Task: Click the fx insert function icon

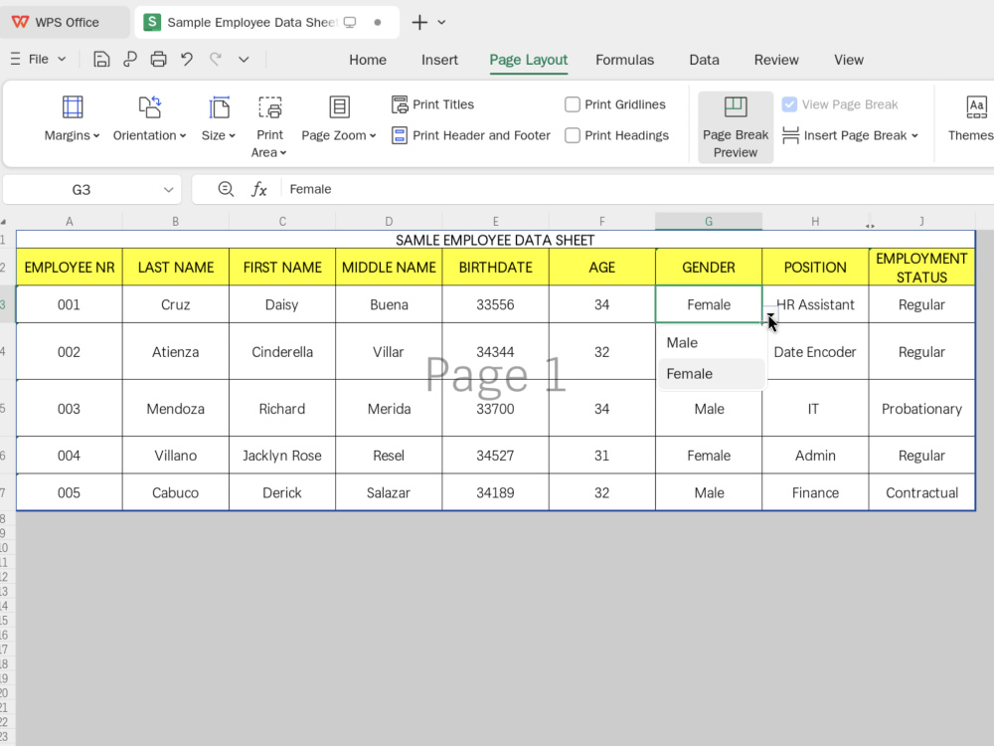Action: 258,189
